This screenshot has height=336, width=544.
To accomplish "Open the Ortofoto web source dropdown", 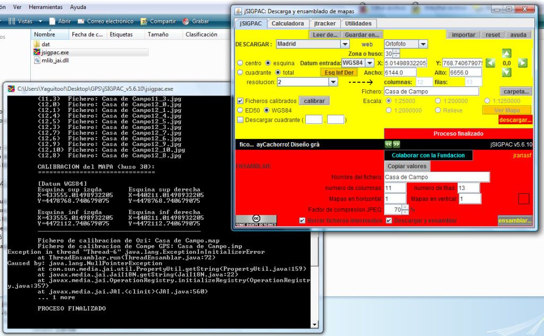I will (423, 44).
